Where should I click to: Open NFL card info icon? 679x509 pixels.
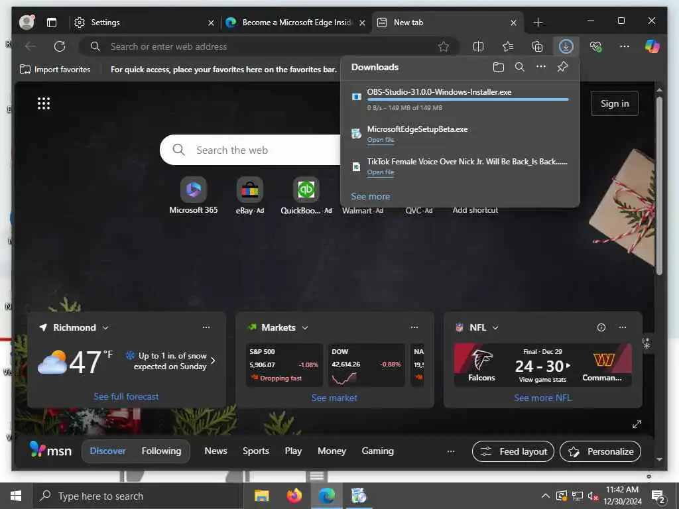(x=601, y=327)
